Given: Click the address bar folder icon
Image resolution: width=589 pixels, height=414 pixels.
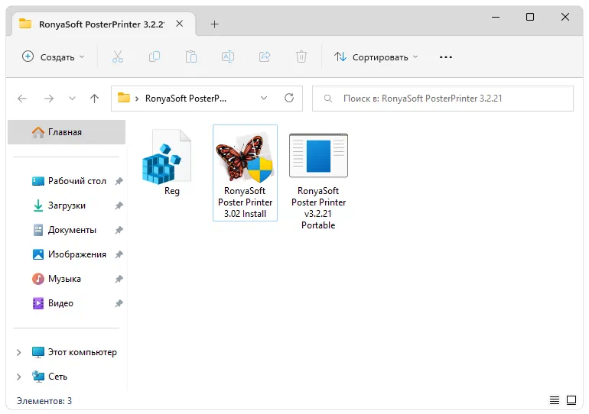Looking at the screenshot, I should tap(124, 98).
